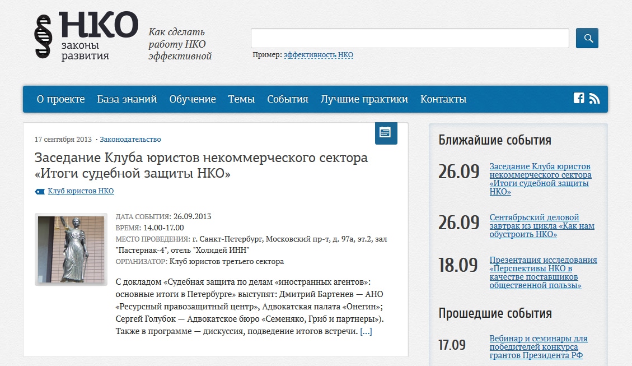
Task: Go to the Контакты page
Action: pyautogui.click(x=443, y=99)
